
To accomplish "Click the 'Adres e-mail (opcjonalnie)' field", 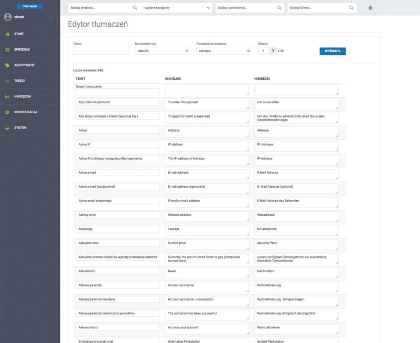I will pyautogui.click(x=118, y=187).
